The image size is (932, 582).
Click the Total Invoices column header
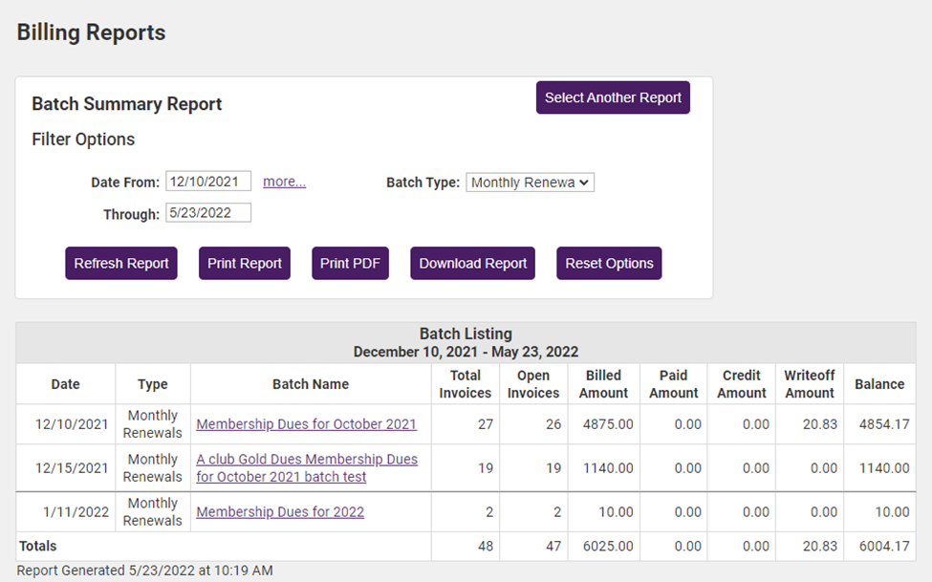pos(466,383)
